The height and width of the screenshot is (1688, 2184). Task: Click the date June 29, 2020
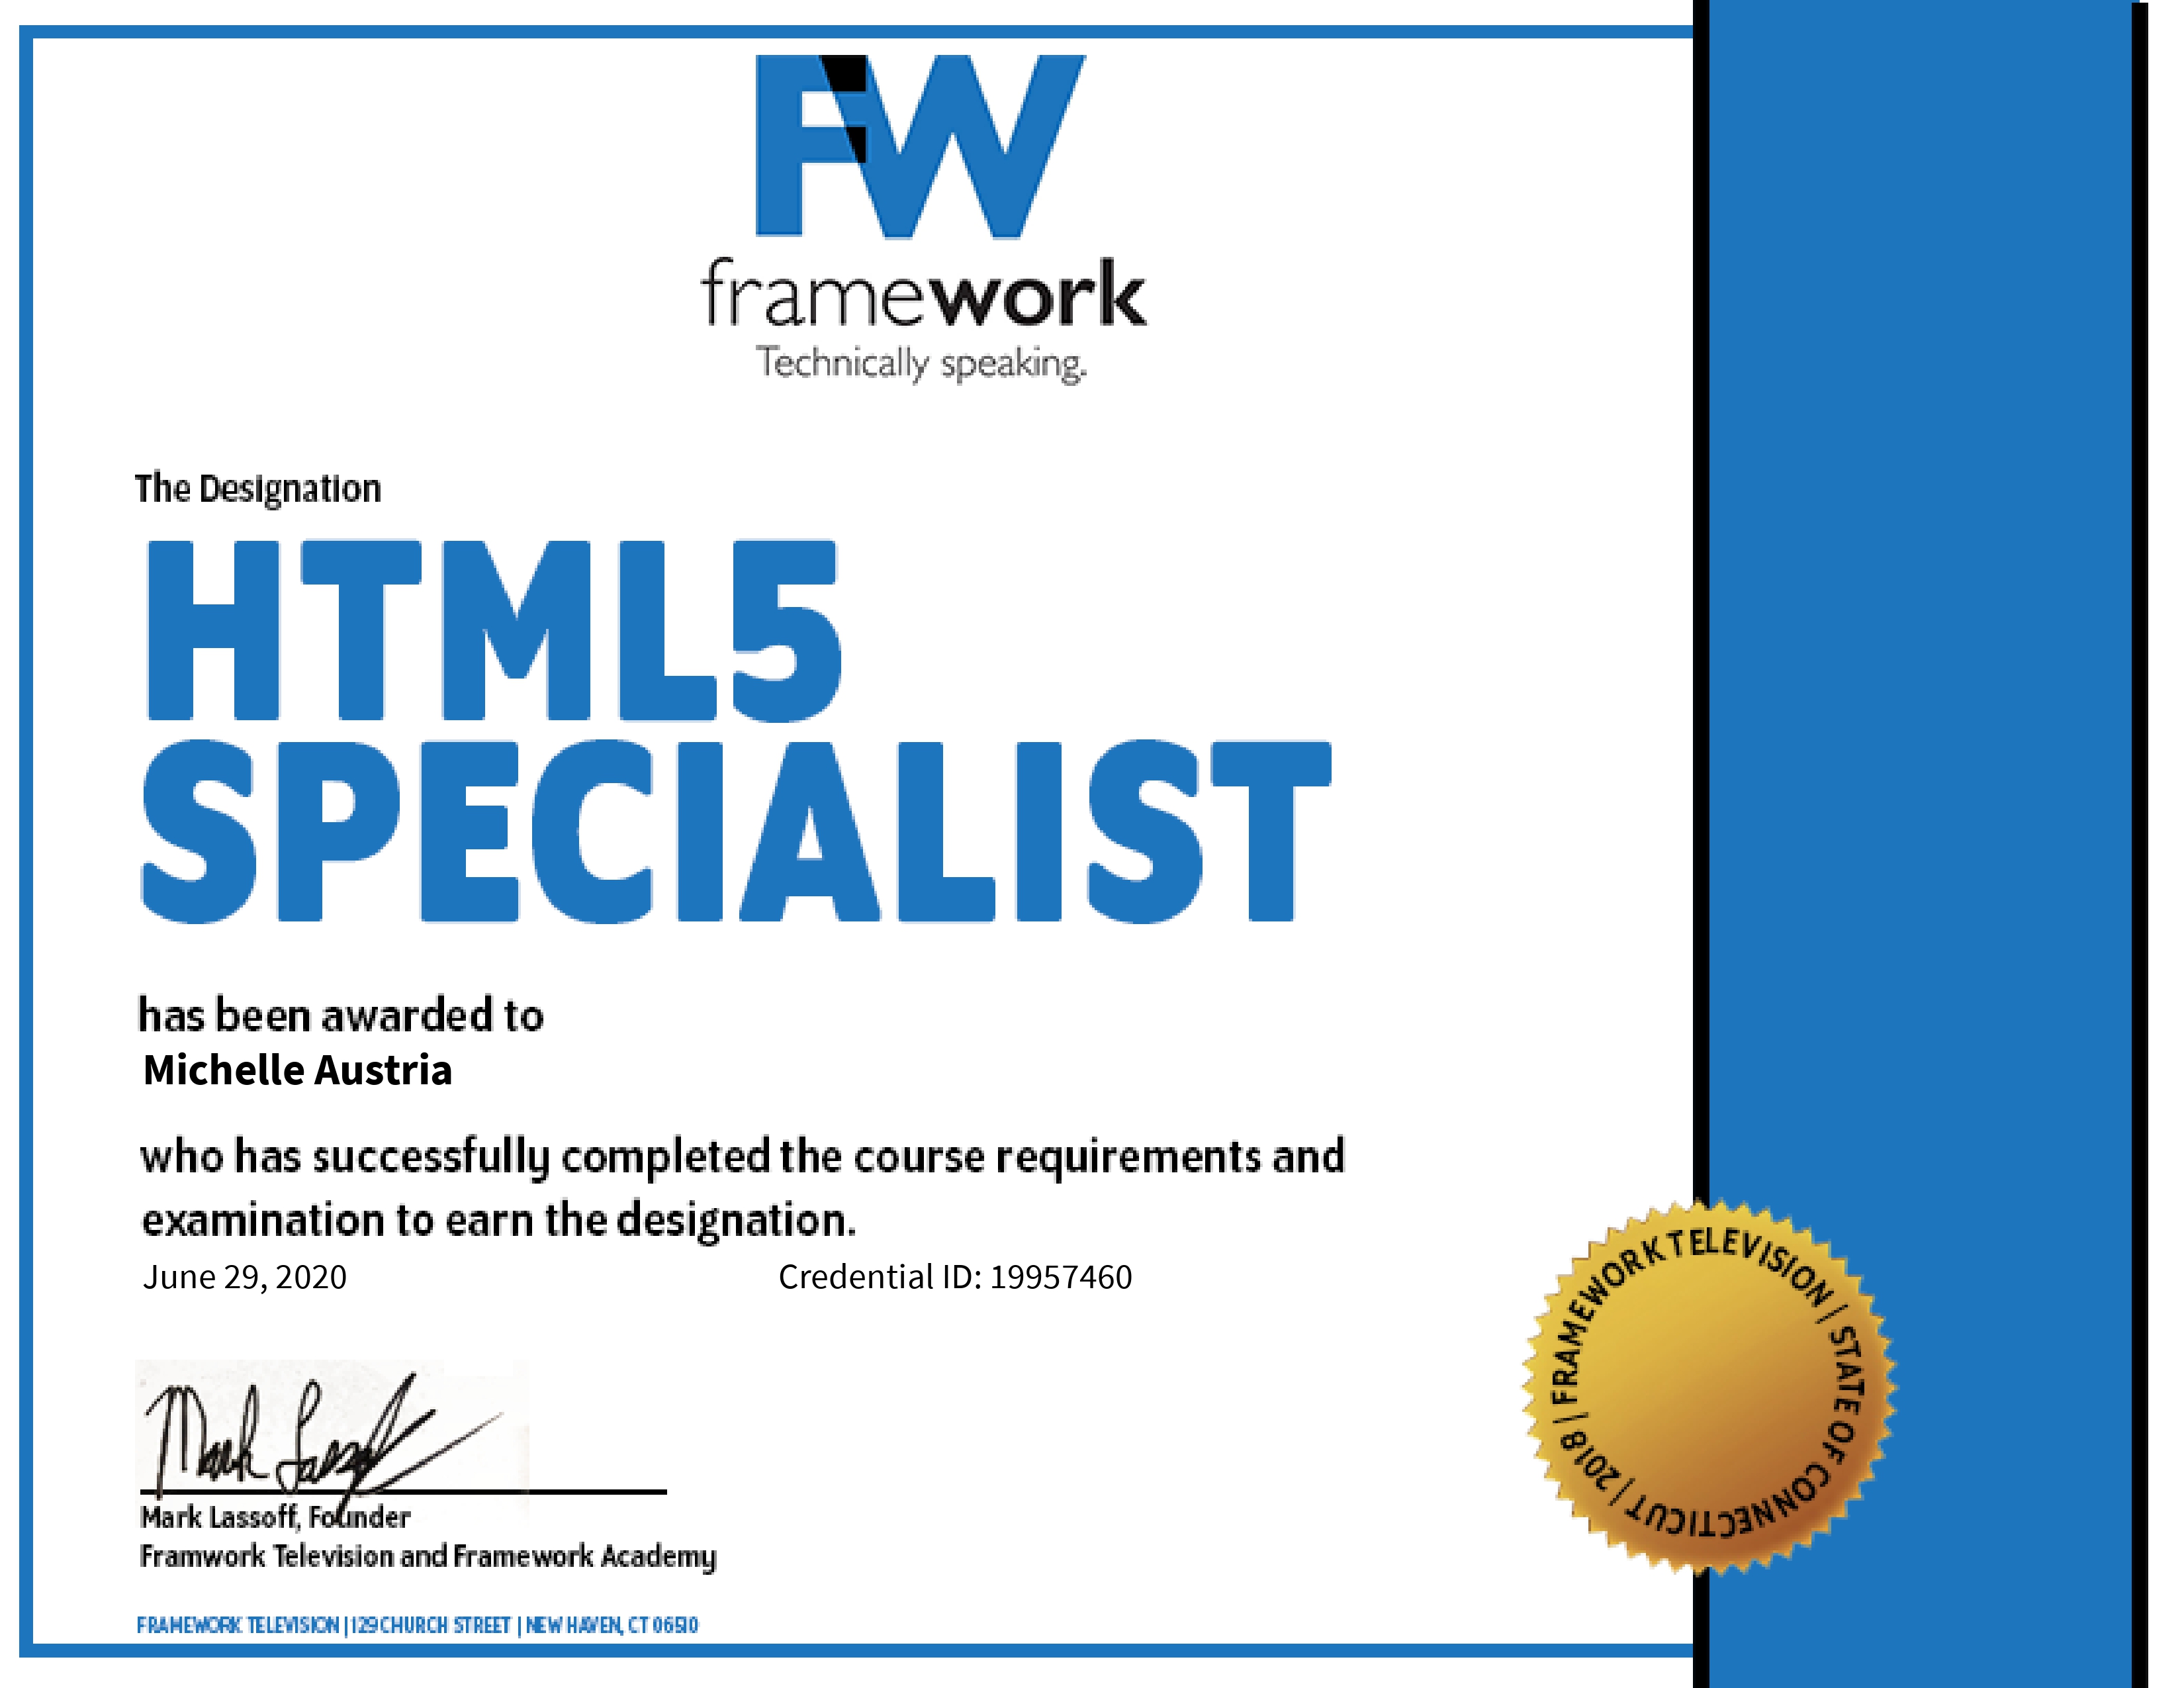click(245, 1275)
